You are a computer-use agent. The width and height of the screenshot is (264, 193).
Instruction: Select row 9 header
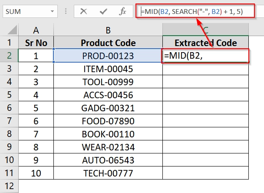(x=9, y=146)
